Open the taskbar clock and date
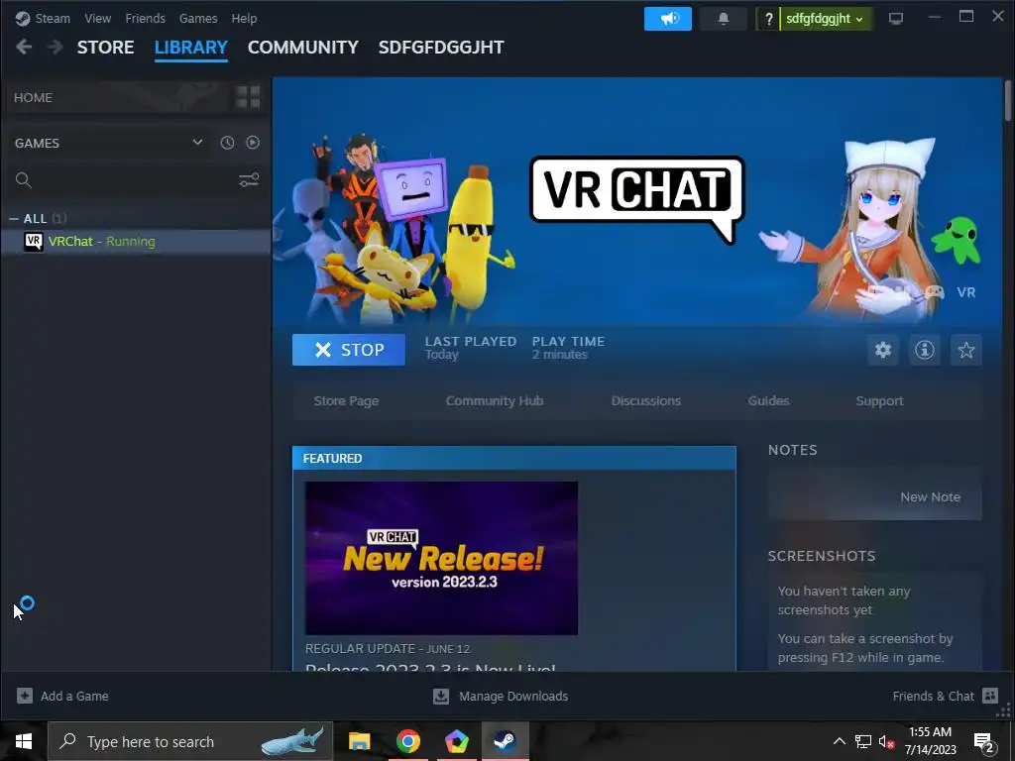Screen dimensions: 1015x761 [930, 741]
